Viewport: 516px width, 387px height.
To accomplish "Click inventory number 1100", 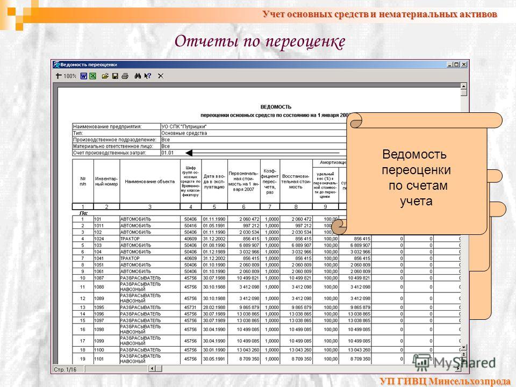I will [x=99, y=350].
